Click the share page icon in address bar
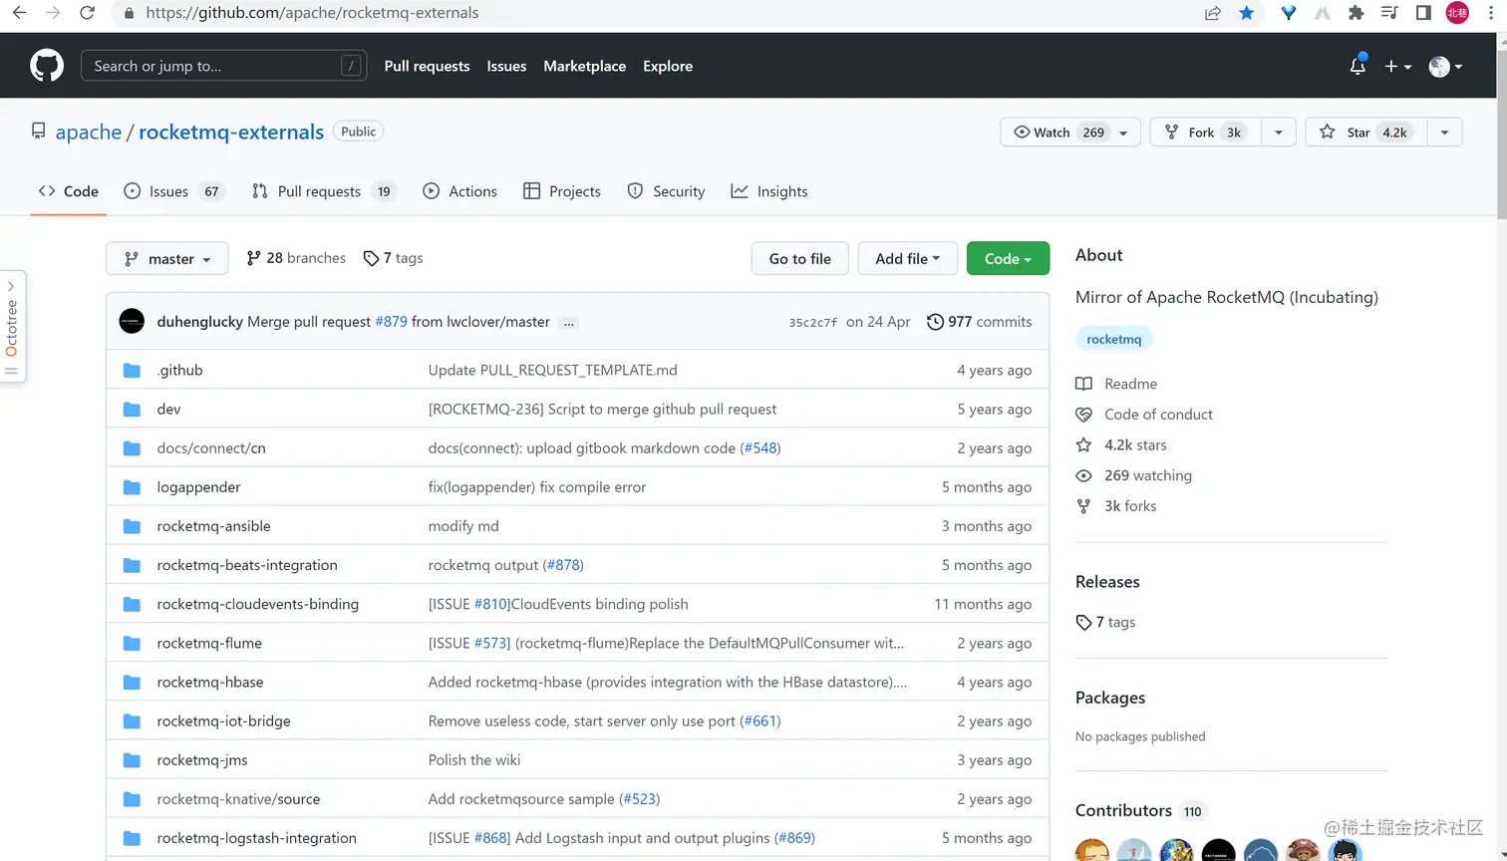Viewport: 1507px width, 861px height. coord(1212,13)
